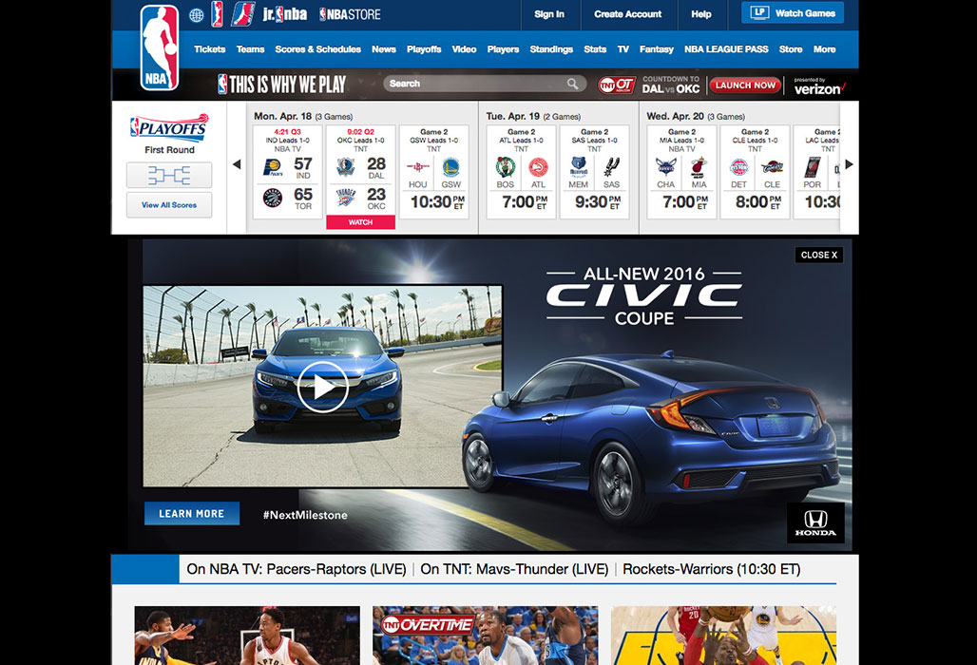Click the Help link
The image size is (977, 665).
tap(701, 14)
